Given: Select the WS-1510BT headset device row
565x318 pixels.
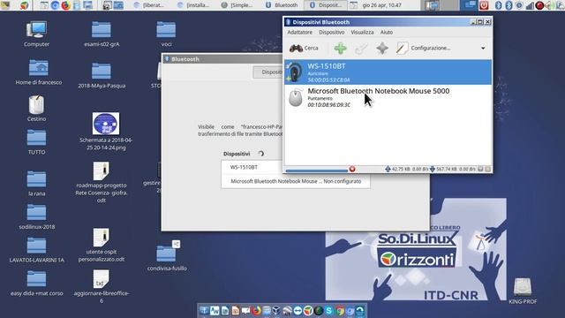Looking at the screenshot, I should coord(388,72).
